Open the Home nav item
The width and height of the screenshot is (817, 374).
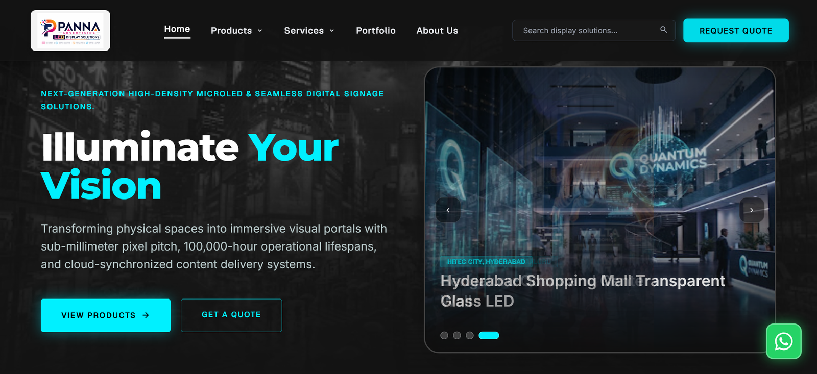pos(177,29)
